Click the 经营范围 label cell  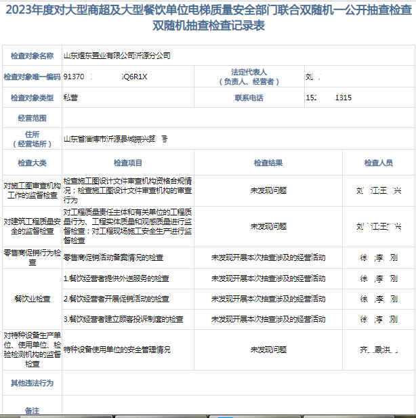pyautogui.click(x=32, y=118)
